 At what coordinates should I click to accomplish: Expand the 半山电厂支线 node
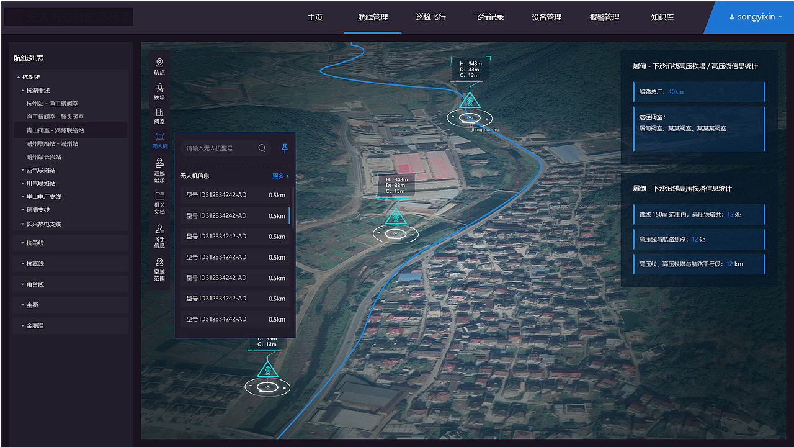click(x=23, y=197)
